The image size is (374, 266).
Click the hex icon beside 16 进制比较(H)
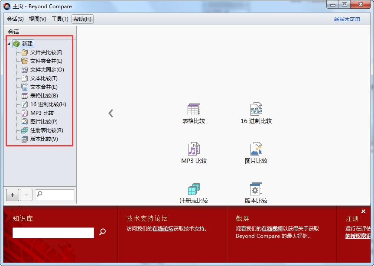pos(25,104)
